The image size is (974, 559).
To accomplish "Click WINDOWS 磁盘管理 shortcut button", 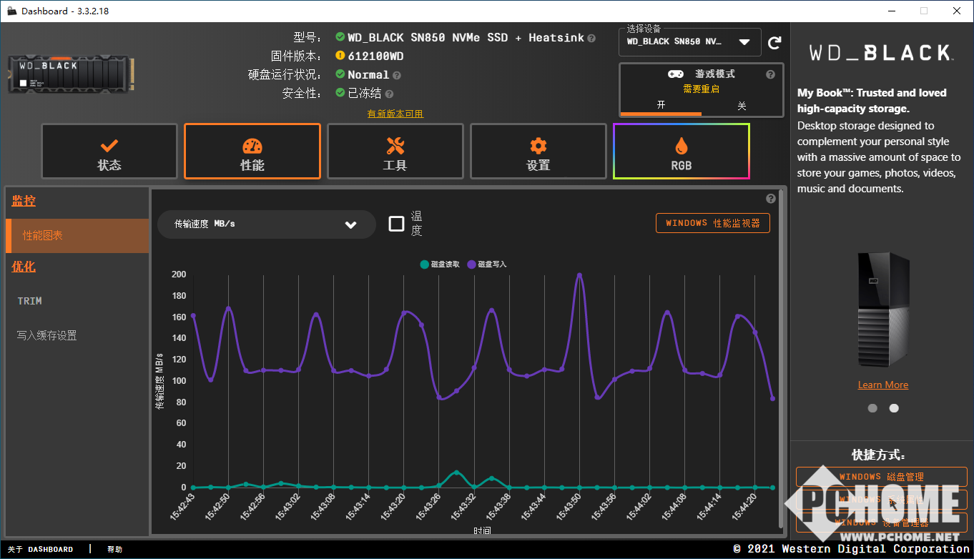I will click(x=882, y=477).
